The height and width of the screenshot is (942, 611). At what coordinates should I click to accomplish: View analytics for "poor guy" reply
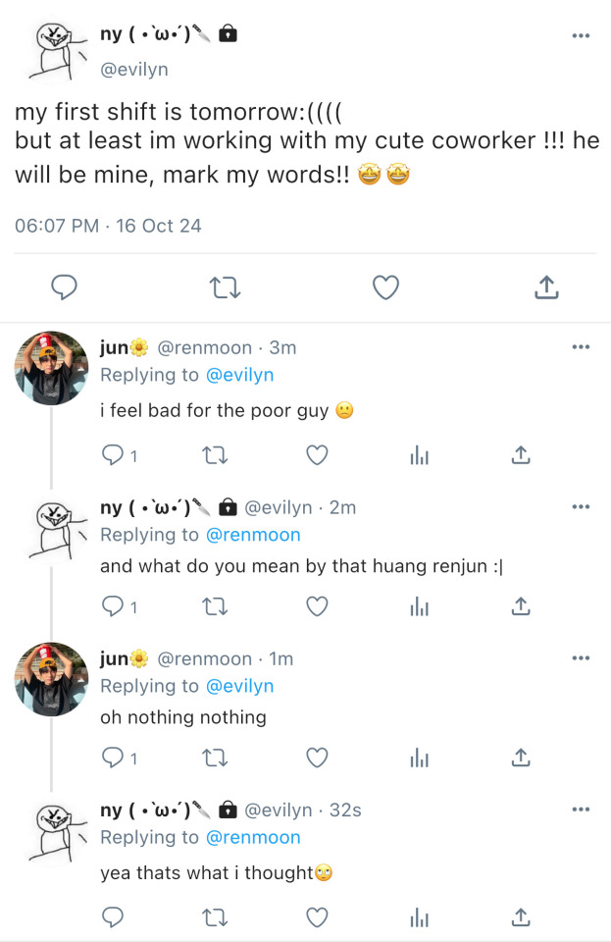tap(420, 454)
